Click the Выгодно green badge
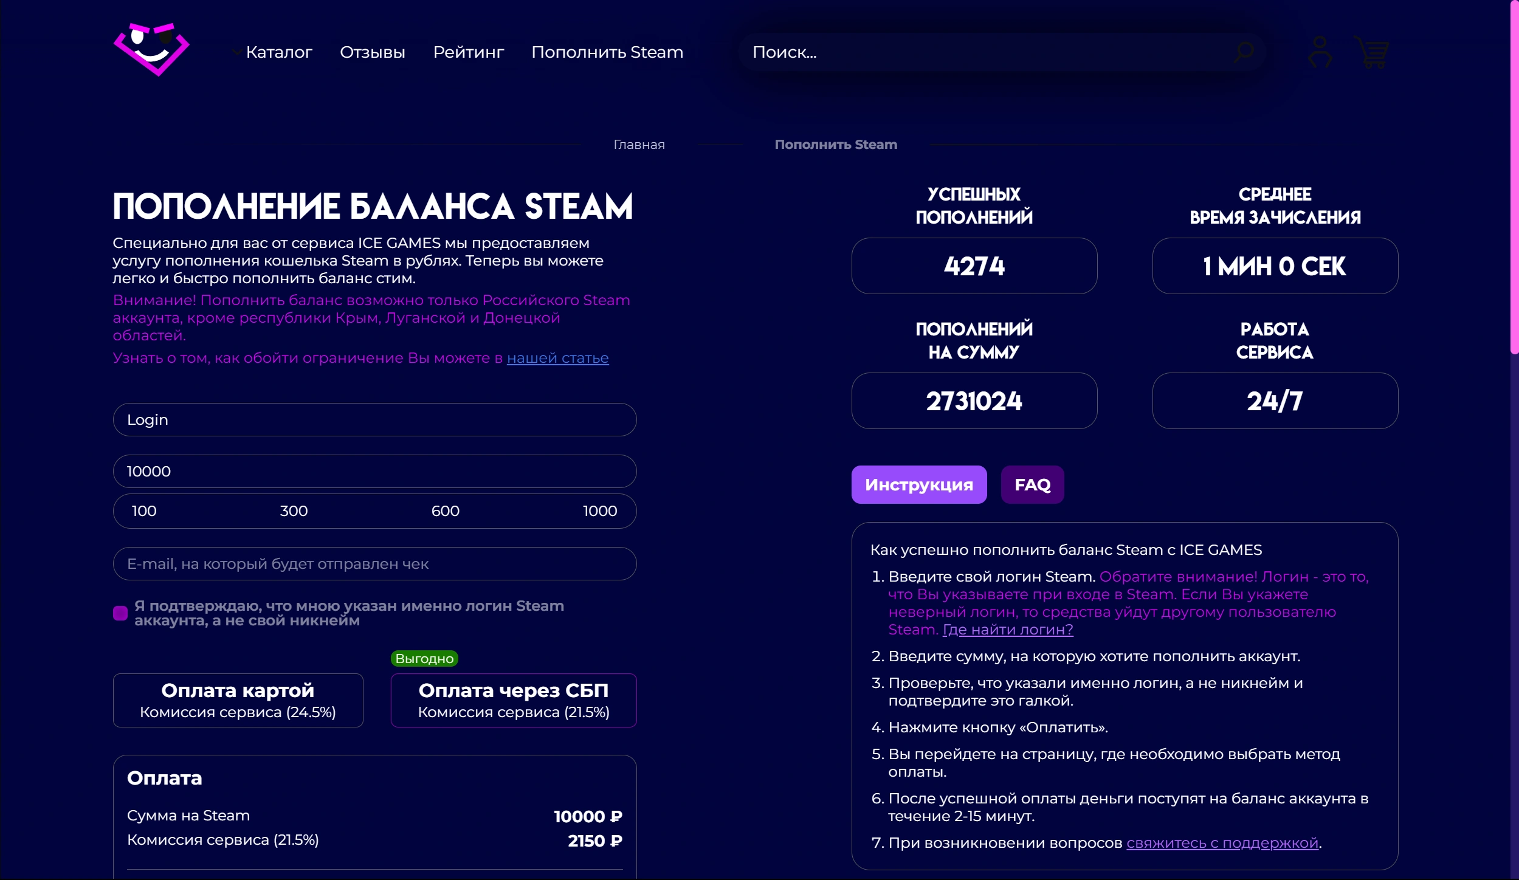Viewport: 1519px width, 880px height. 424,658
